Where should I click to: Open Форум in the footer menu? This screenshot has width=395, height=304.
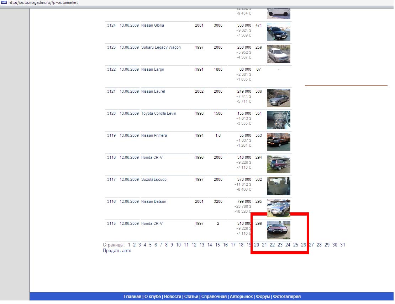pyautogui.click(x=263, y=297)
